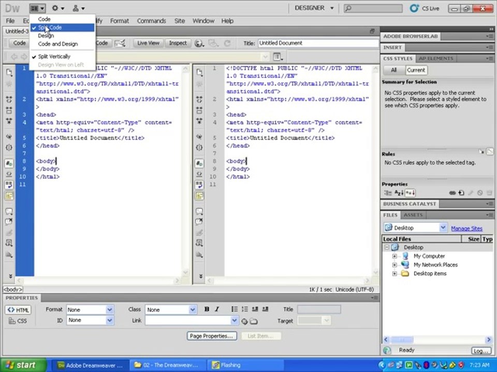This screenshot has width=497, height=372.
Task: Click the Files panel horizontal scrollbar
Action: (x=437, y=340)
